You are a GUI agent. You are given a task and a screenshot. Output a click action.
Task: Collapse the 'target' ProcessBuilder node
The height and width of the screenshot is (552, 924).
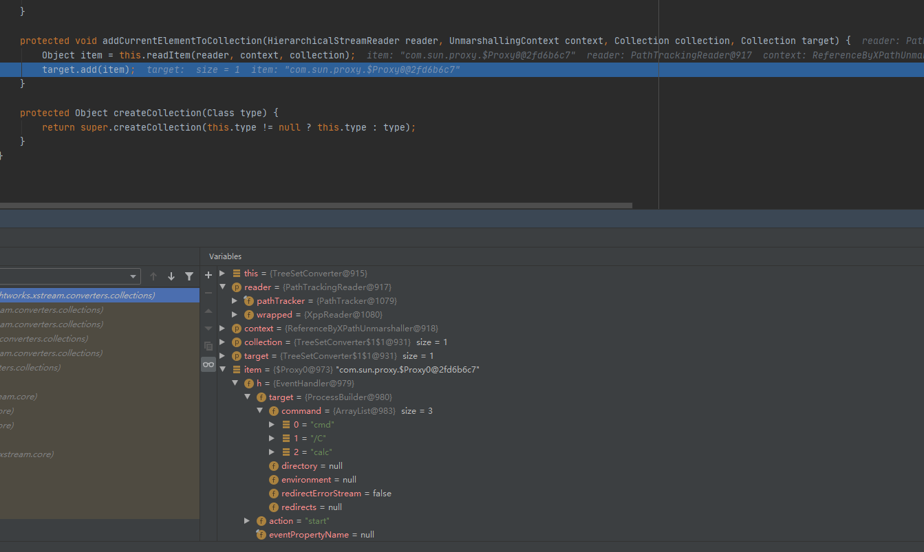tap(247, 397)
